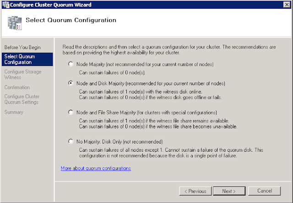Click 'witness disk goes offline or fails' line
Screen dimensions: 293x203
pyautogui.click(x=150, y=97)
